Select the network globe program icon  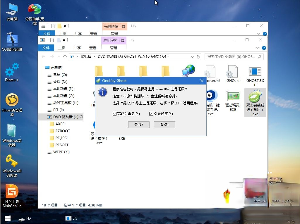(x=188, y=70)
